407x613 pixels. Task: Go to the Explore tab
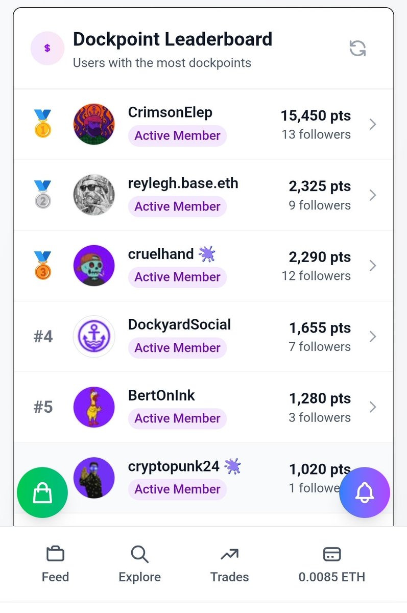(x=139, y=564)
